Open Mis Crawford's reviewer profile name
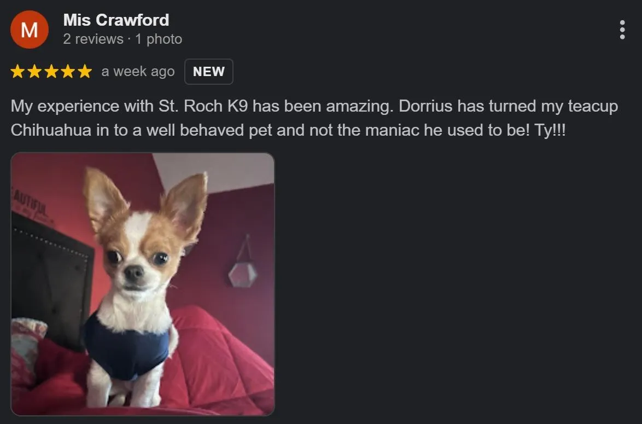 pyautogui.click(x=116, y=20)
